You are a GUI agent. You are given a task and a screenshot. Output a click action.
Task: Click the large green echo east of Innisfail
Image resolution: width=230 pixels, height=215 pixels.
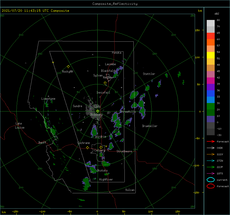[134, 95]
